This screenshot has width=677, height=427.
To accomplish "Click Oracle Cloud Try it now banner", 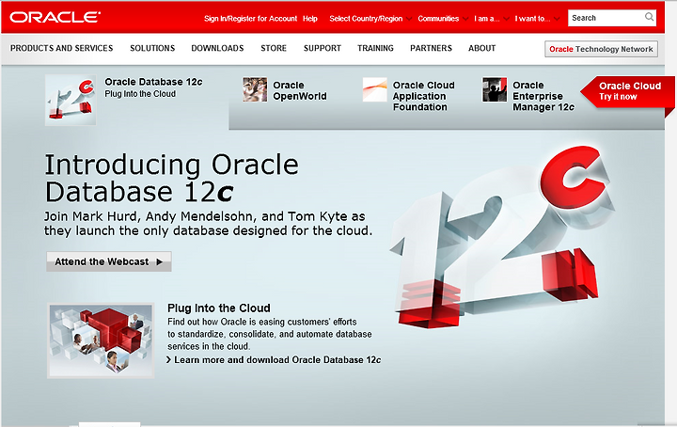I will click(628, 91).
